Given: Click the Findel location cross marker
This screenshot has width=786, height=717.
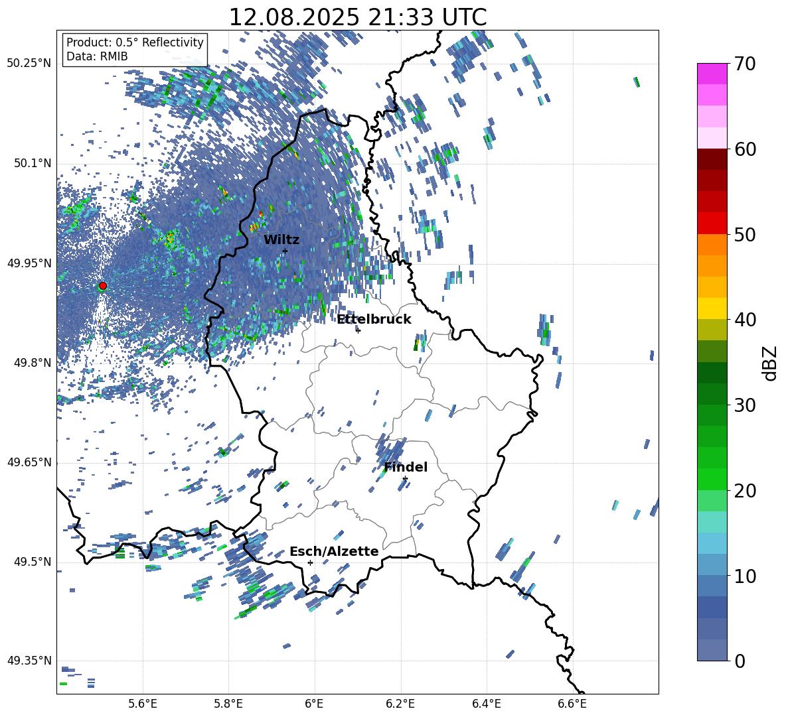Looking at the screenshot, I should tap(405, 479).
